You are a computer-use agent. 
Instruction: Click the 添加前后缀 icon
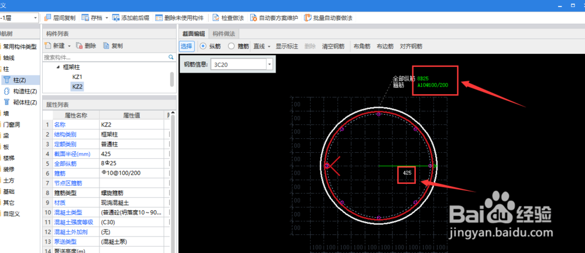(x=116, y=18)
